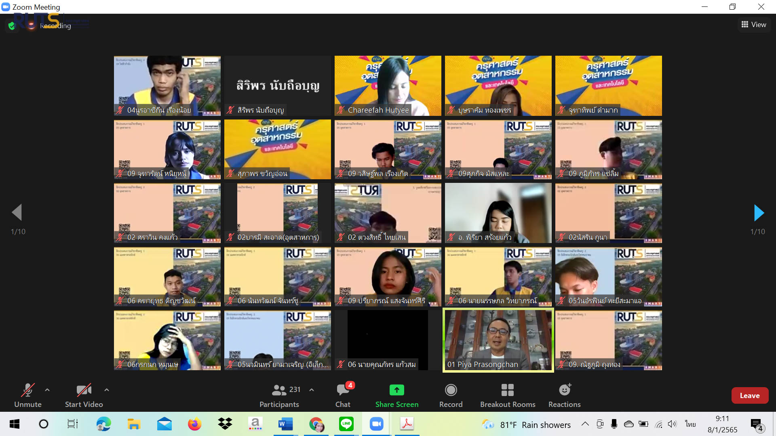Select the สุภาพร ขวัญอ่อน video tile

click(x=277, y=149)
